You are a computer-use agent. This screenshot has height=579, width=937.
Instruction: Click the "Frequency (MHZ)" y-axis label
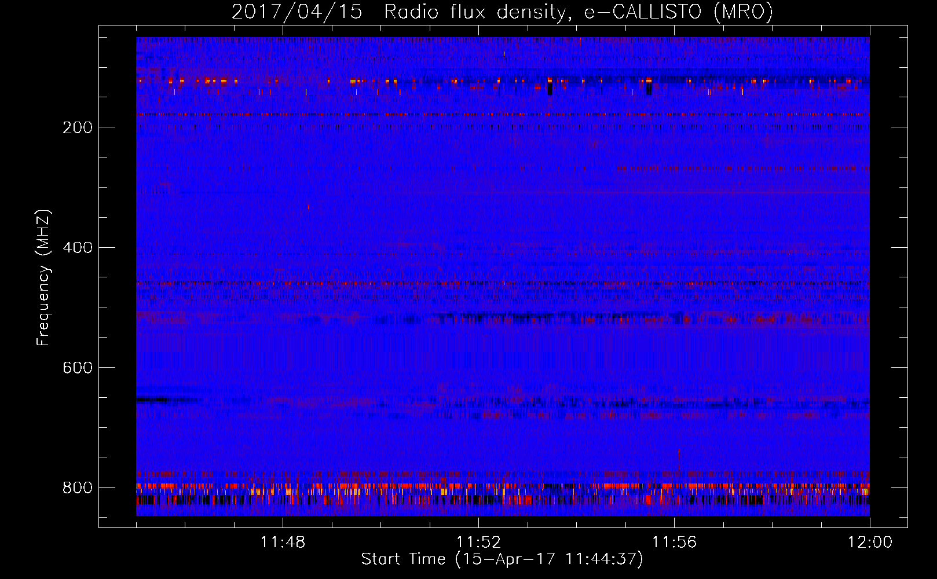point(43,277)
